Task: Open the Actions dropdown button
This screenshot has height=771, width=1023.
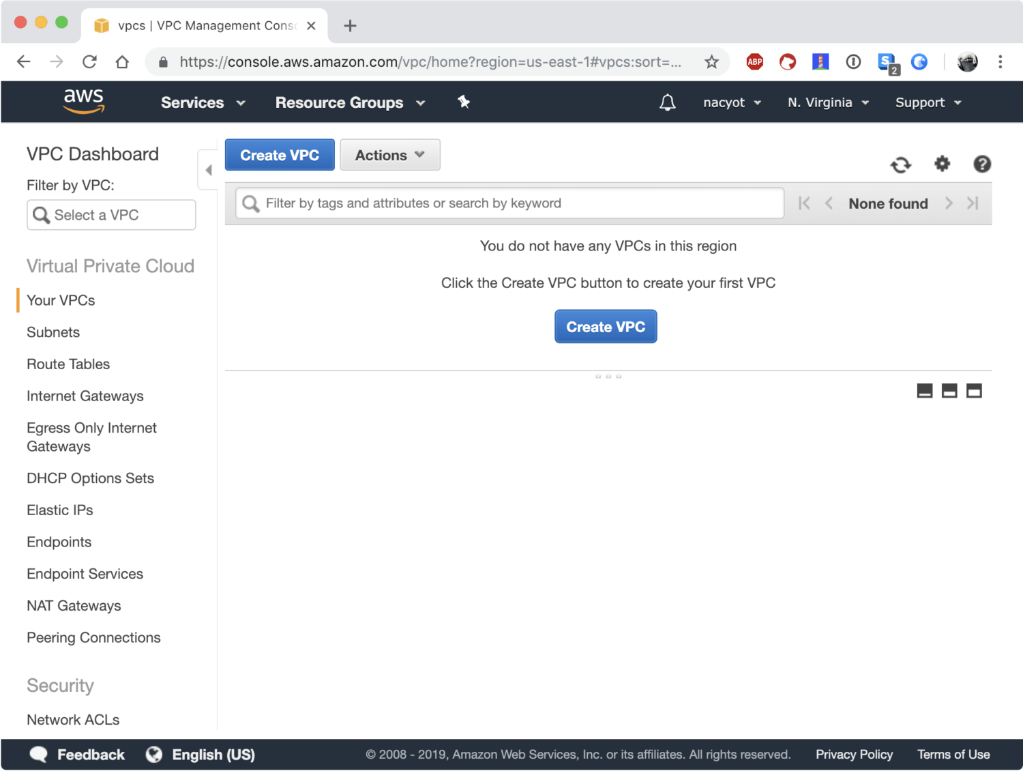Action: [x=390, y=155]
